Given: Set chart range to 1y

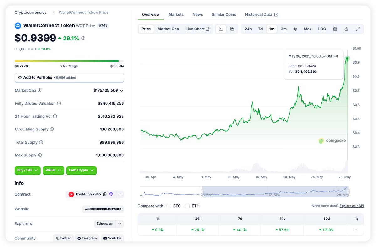Looking at the screenshot, I should 295,29.
